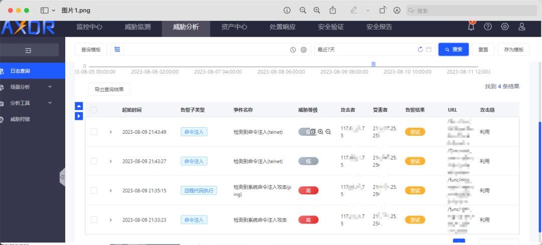The height and width of the screenshot is (245, 542).
Task: Expand row details for 21:43:27 event
Action: point(110,161)
